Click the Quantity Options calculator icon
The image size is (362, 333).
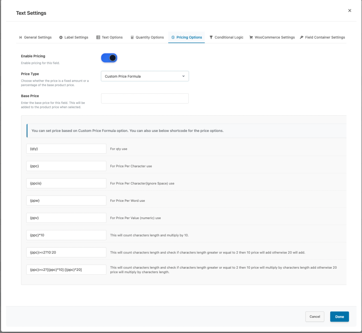pos(132,37)
